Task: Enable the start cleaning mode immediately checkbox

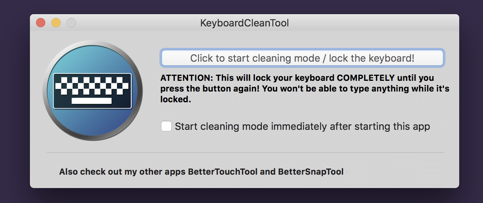Action: 166,126
